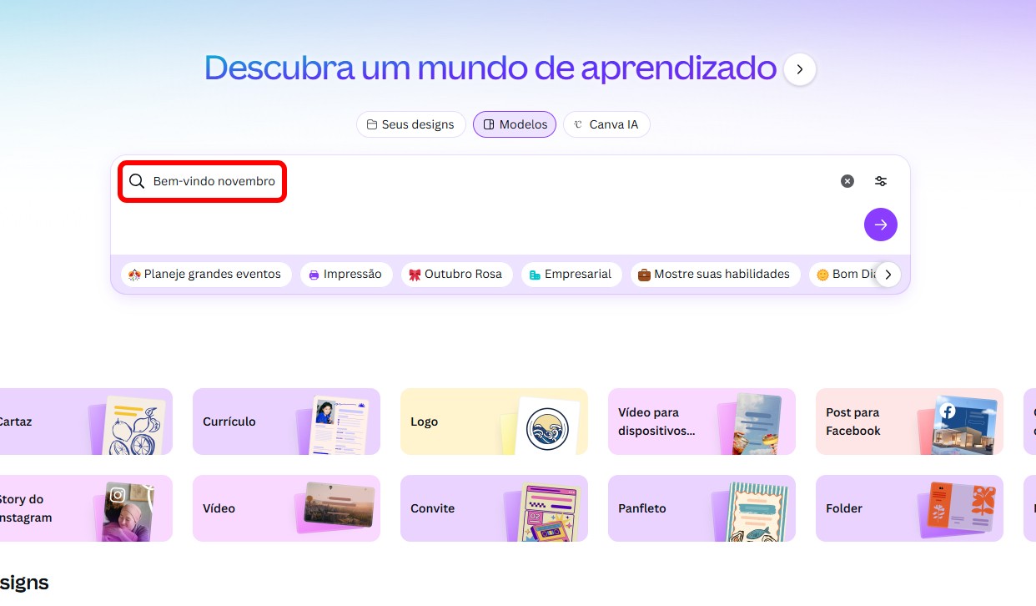Switch to Seus designs tab
Screen dimensions: 1036x606
click(411, 124)
